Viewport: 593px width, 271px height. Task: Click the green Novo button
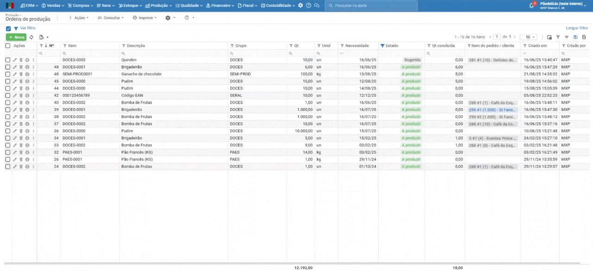[x=16, y=37]
